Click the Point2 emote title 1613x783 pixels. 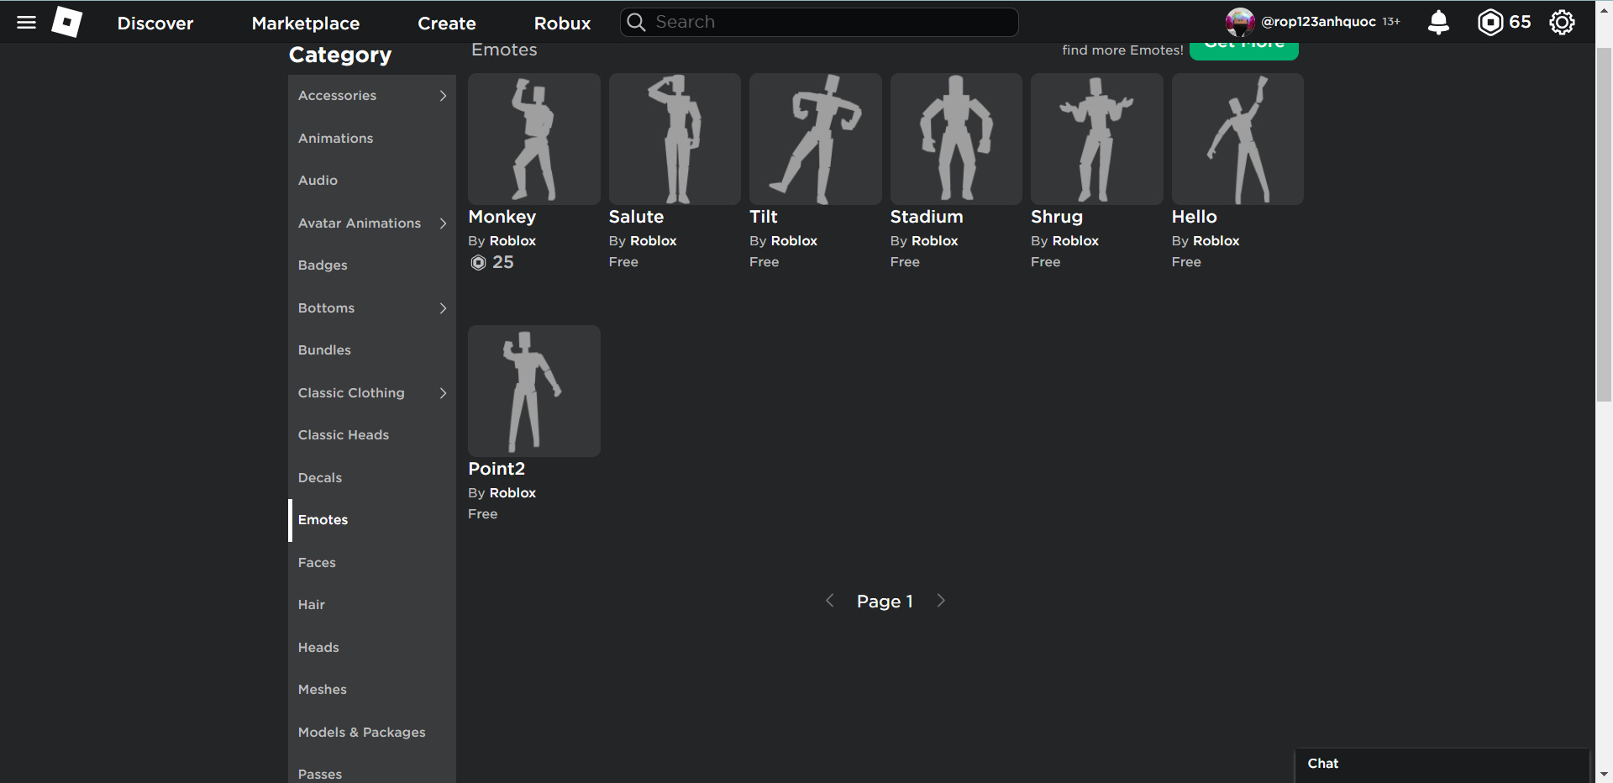click(497, 469)
